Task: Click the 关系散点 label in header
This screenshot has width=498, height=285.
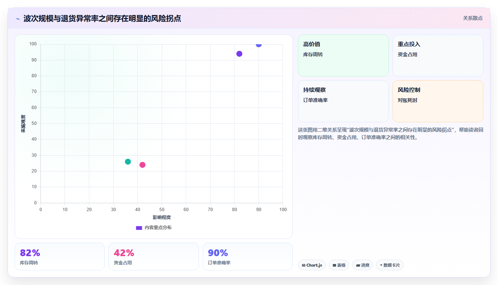Action: pos(472,18)
